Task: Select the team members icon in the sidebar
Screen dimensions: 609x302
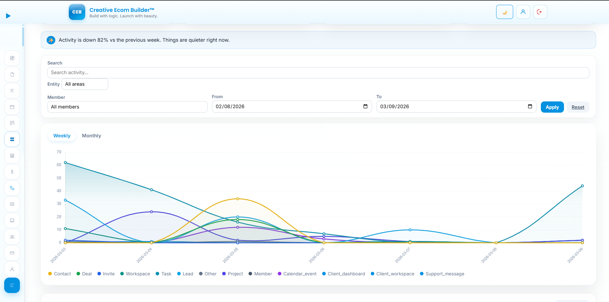Action: (12, 237)
